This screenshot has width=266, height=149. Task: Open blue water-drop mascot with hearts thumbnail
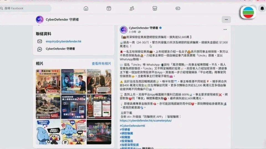[x=48, y=132]
